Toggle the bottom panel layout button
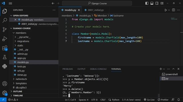Viewport: 183px width, 102px height. (x=152, y=3)
